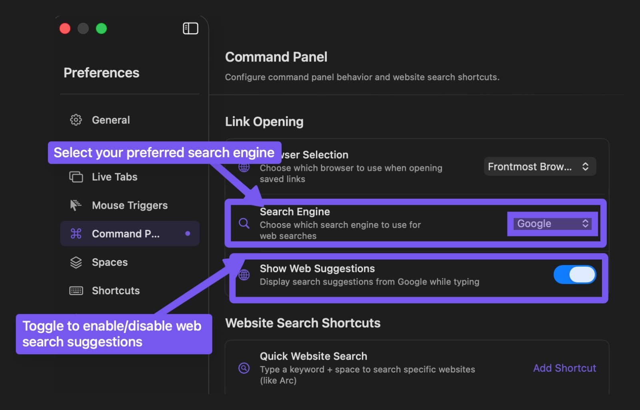The height and width of the screenshot is (410, 640).
Task: Click the green zoom window button
Action: (x=102, y=28)
